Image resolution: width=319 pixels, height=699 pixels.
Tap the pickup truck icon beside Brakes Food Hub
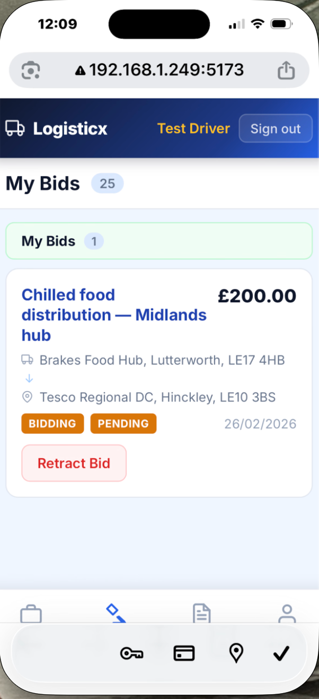(x=28, y=360)
